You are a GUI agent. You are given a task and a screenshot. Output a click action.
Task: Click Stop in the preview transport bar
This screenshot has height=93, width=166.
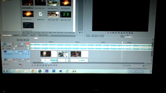click(122, 33)
